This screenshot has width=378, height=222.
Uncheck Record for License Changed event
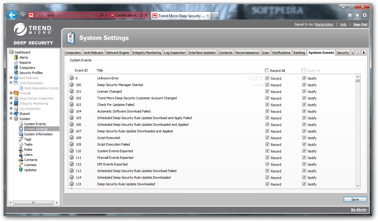point(267,91)
